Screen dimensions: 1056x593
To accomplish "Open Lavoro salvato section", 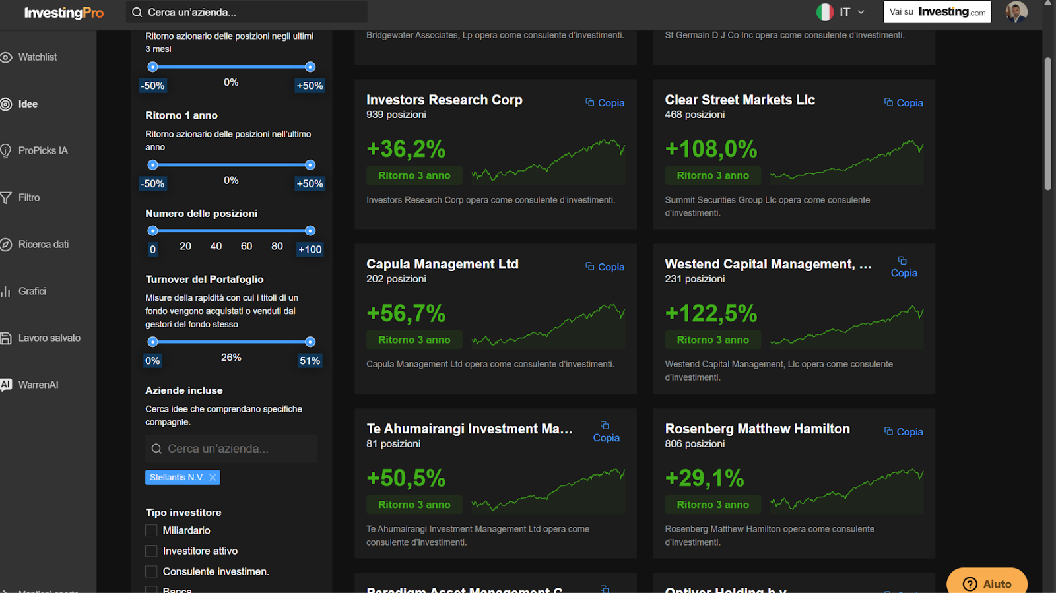I will coord(49,338).
